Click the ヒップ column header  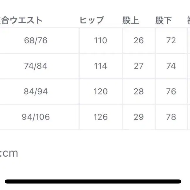[x=92, y=20]
